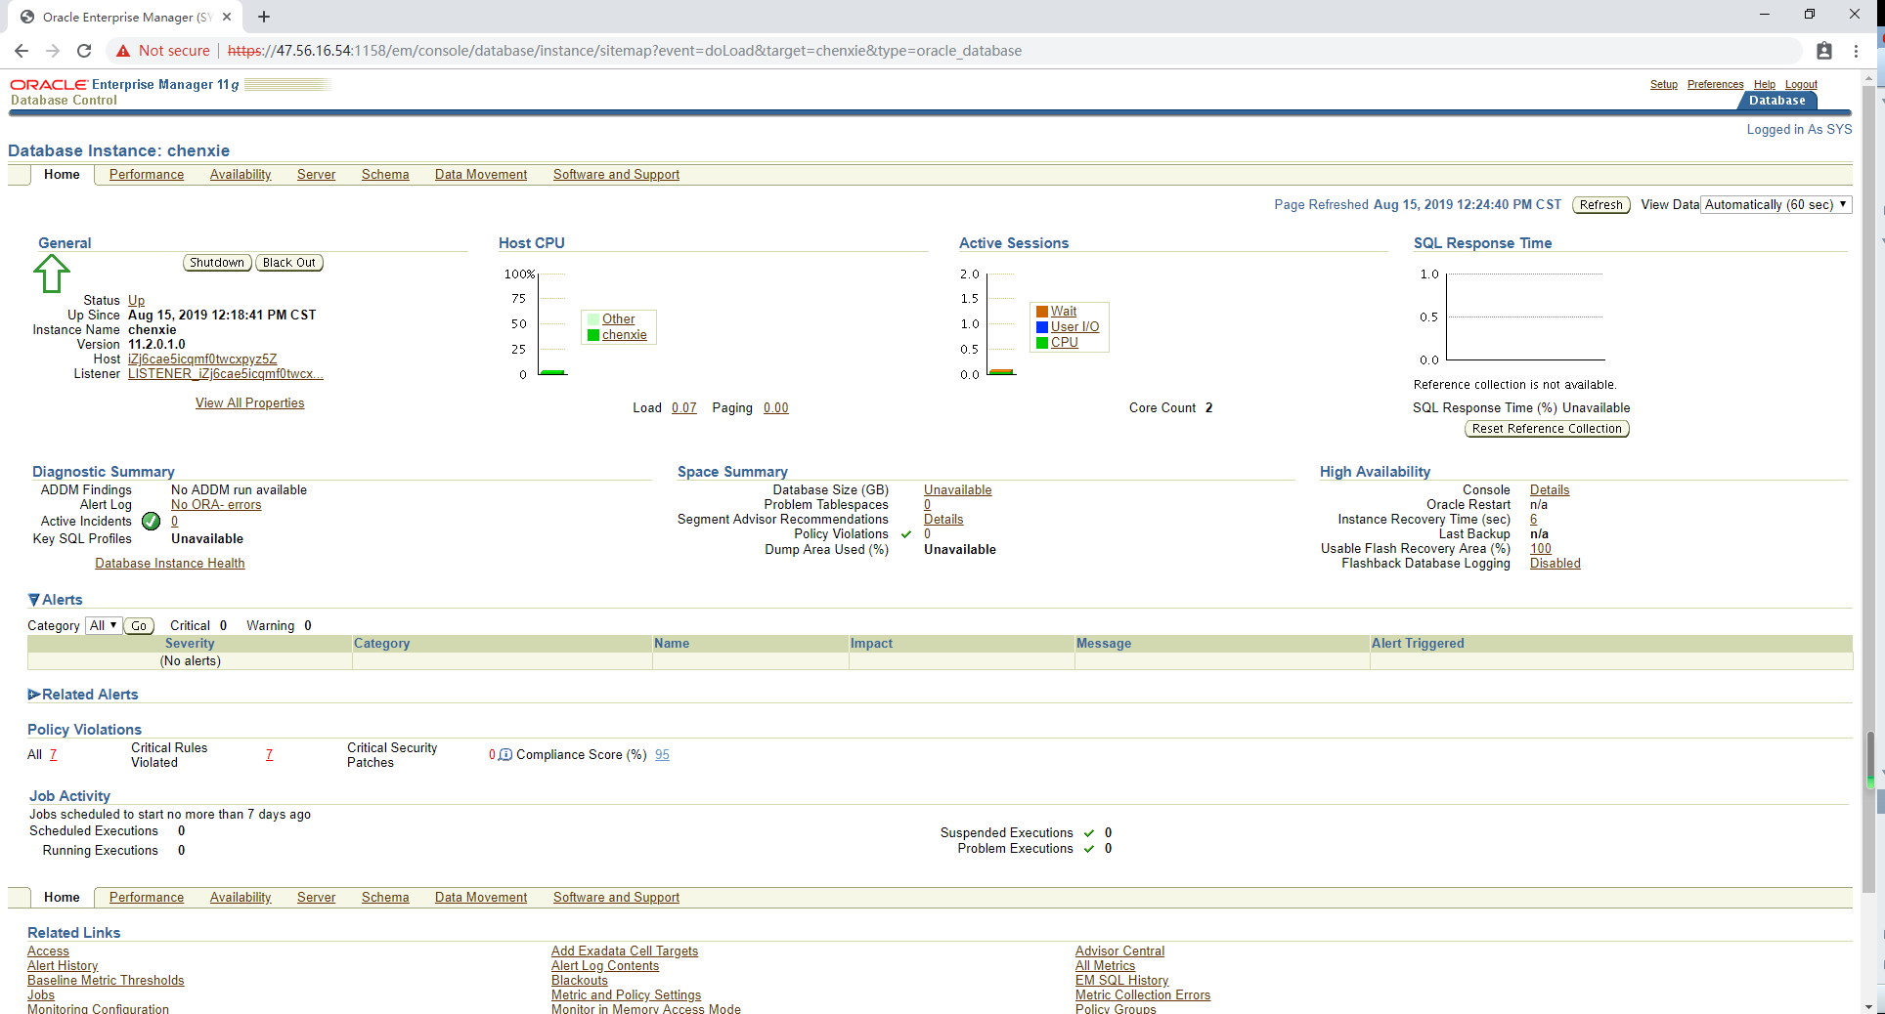Screen dimensions: 1885x1014
Task: Open the EM SQL History link
Action: click(1121, 981)
